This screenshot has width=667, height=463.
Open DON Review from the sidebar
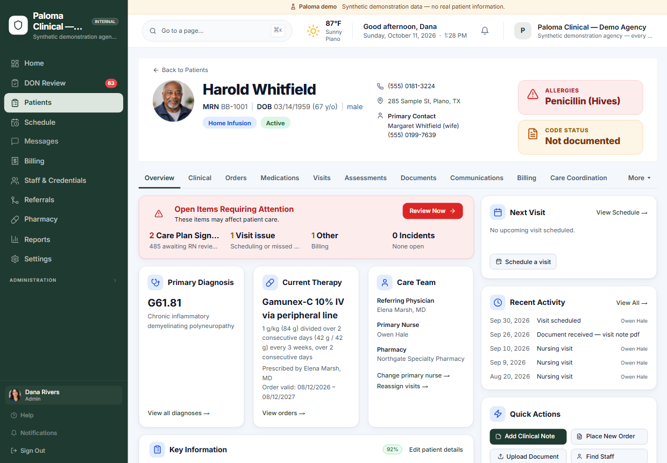[63, 83]
